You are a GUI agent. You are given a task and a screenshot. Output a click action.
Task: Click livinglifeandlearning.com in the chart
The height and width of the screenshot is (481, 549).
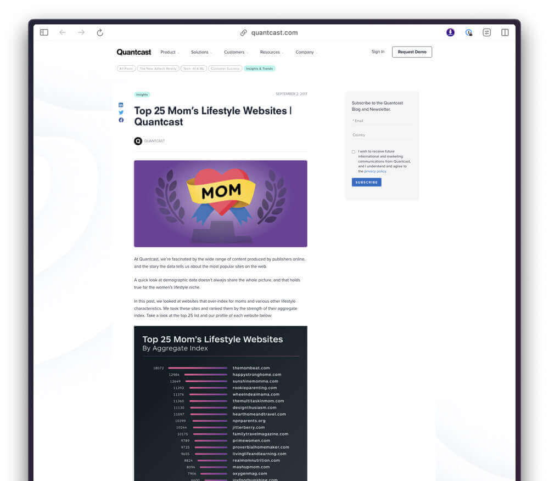point(260,454)
